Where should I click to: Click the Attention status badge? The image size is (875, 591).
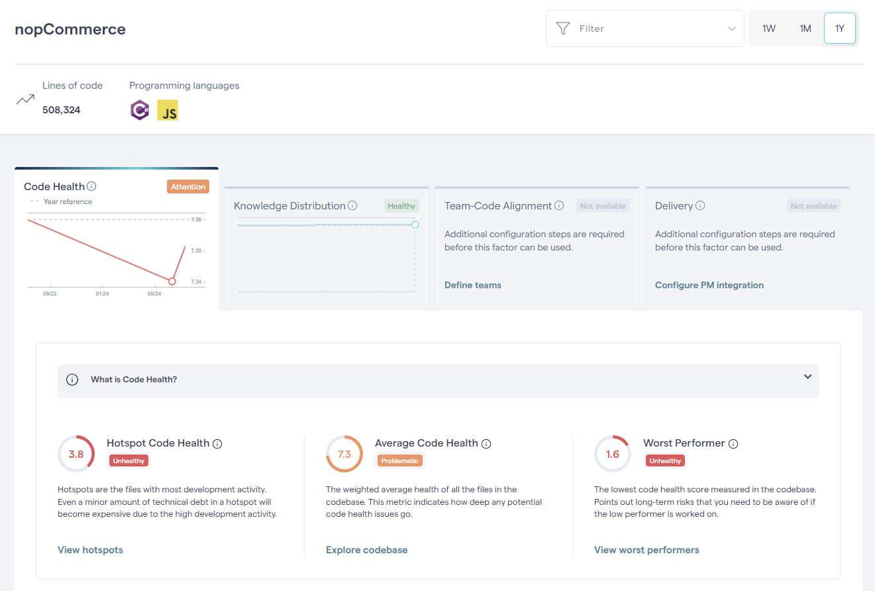188,187
